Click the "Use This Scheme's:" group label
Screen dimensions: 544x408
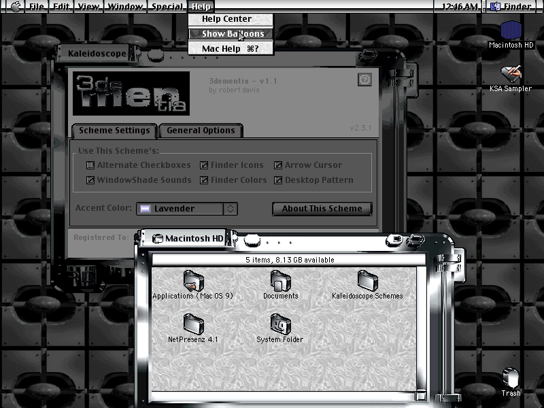[x=118, y=151]
